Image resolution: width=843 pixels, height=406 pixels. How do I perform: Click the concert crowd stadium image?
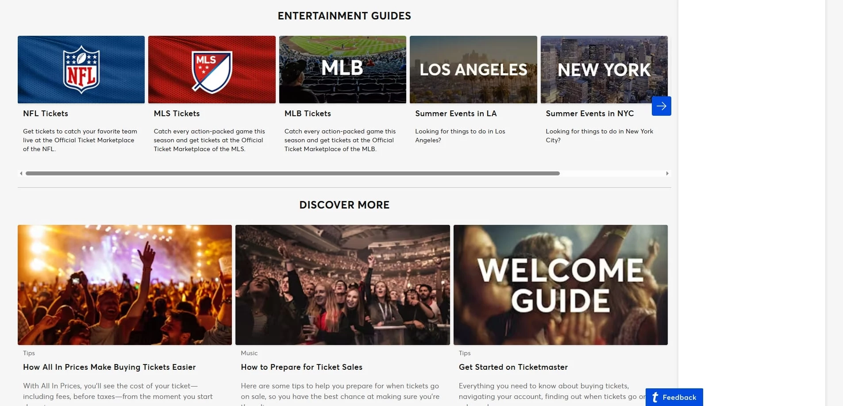click(343, 285)
